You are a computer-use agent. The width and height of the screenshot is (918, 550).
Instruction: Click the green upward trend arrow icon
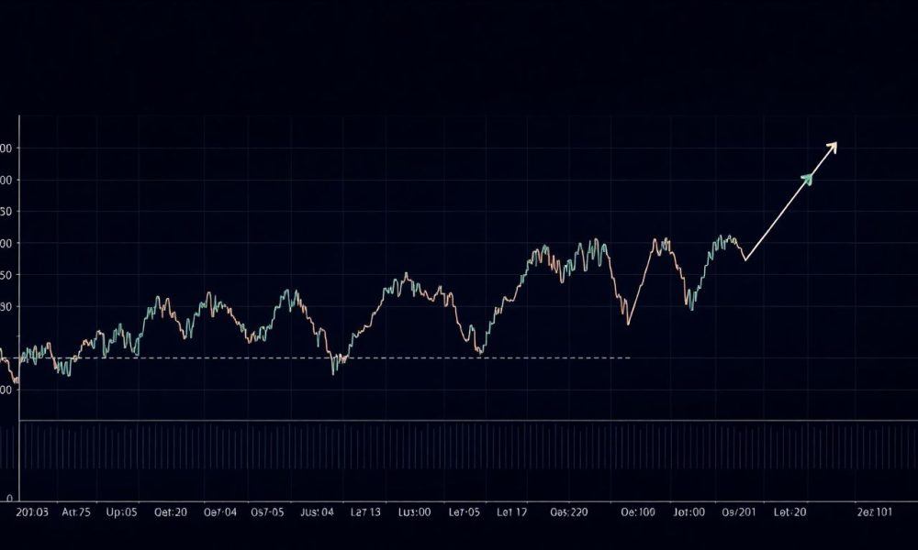pos(808,180)
